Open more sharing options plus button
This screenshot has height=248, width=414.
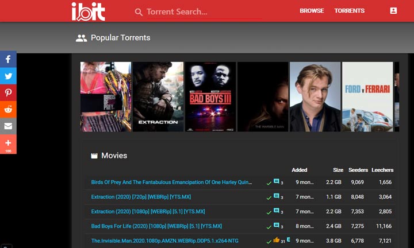[8, 144]
